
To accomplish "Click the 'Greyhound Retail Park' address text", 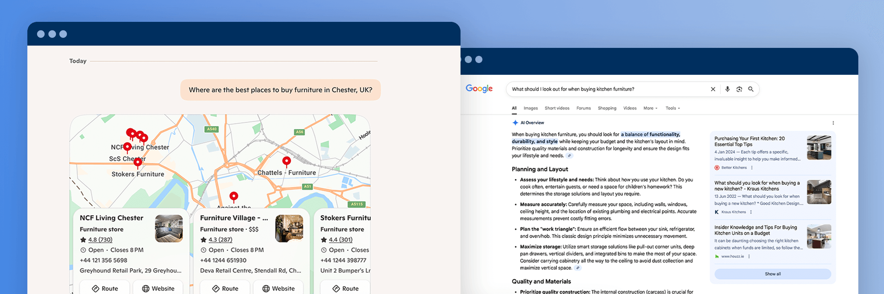I will tap(131, 271).
